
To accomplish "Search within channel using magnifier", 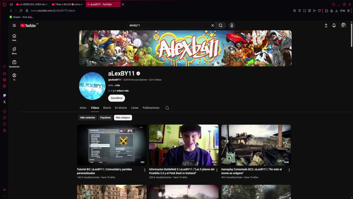I will click(167, 108).
